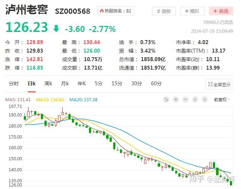Show the 年K yearly chart tab
241x189 pixels.
[x=82, y=83]
